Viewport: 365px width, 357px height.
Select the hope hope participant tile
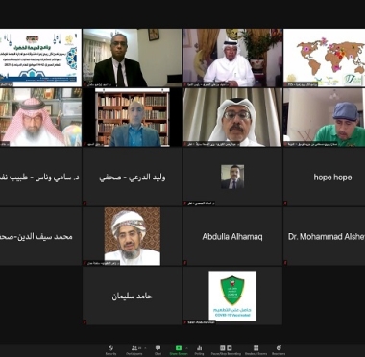click(324, 177)
